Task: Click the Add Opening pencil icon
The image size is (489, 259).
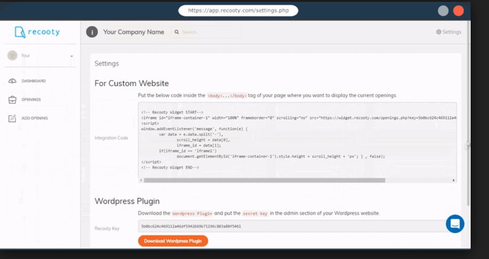Action: 12,118
